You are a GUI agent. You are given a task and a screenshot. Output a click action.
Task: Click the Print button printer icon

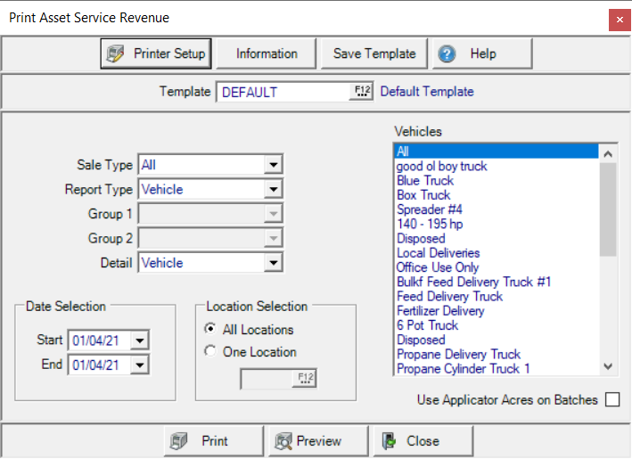(181, 440)
